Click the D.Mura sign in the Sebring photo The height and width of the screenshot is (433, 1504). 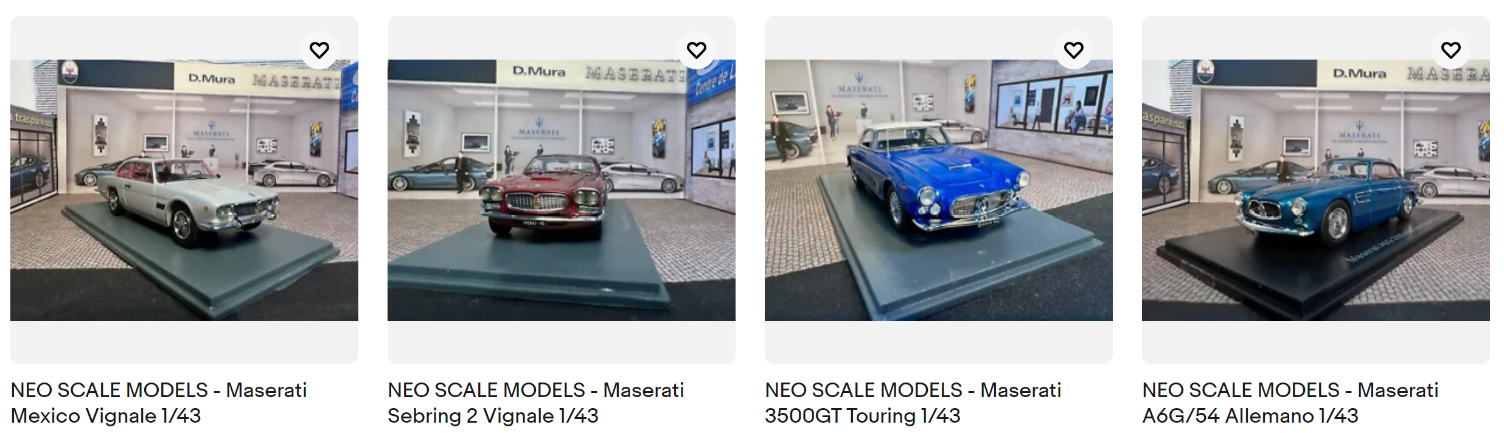[539, 71]
